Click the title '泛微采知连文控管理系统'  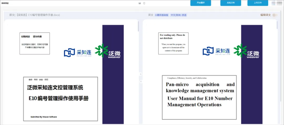pyautogui.click(x=55, y=88)
